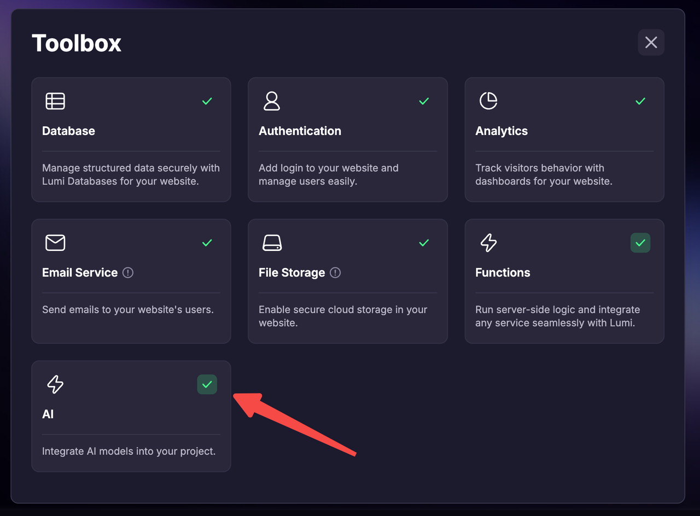The height and width of the screenshot is (516, 700).
Task: Toggle the Analytics checkmark
Action: [x=640, y=101]
